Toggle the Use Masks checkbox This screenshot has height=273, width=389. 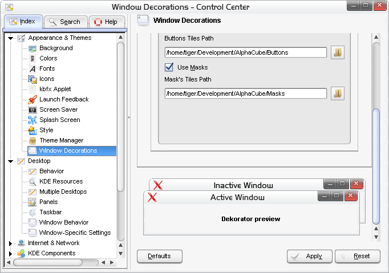click(169, 67)
